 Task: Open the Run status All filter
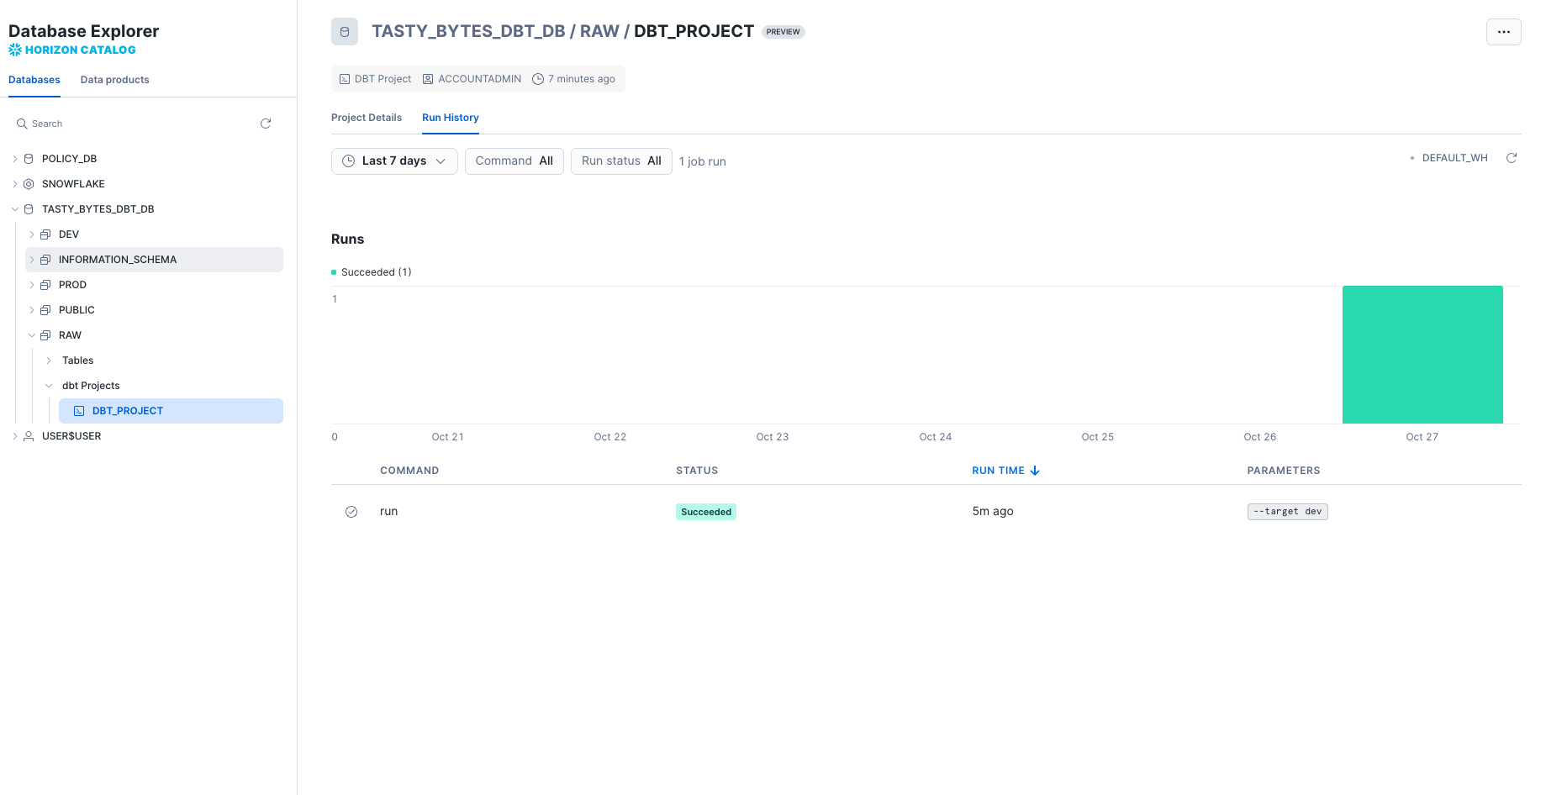pos(620,161)
